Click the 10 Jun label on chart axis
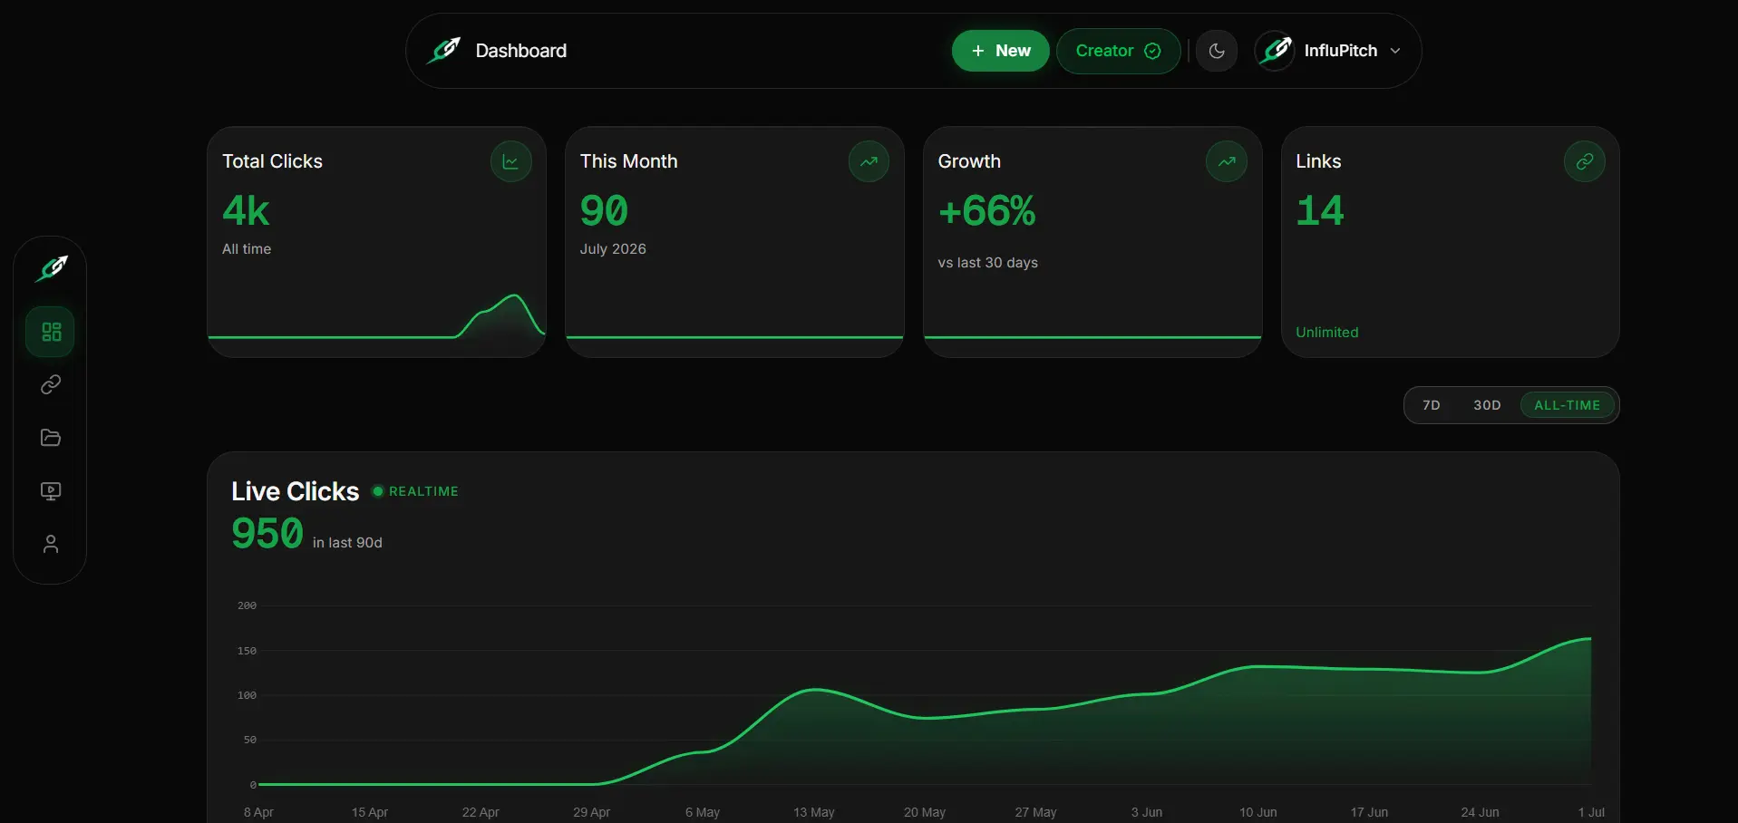1738x823 pixels. pos(1257,812)
